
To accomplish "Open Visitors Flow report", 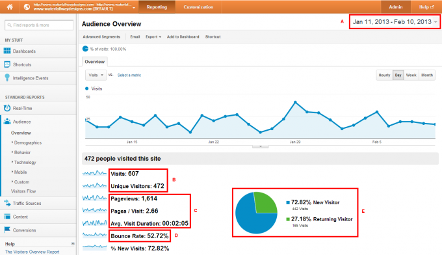I will 23,191.
